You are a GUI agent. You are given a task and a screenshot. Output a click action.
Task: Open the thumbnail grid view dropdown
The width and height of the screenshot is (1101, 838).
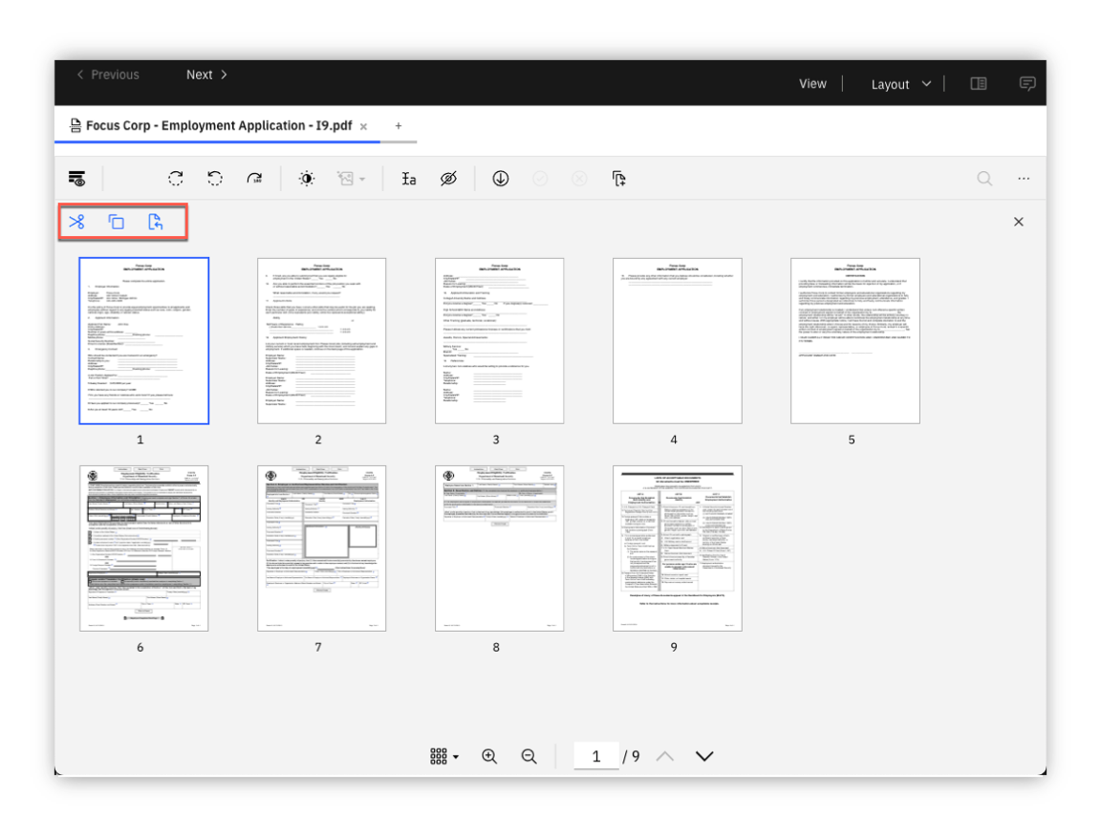point(444,756)
